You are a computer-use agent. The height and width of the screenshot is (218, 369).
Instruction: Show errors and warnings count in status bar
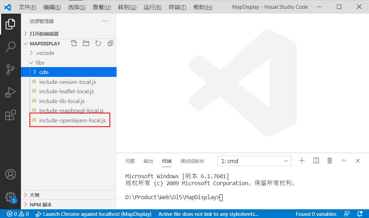(x=18, y=214)
